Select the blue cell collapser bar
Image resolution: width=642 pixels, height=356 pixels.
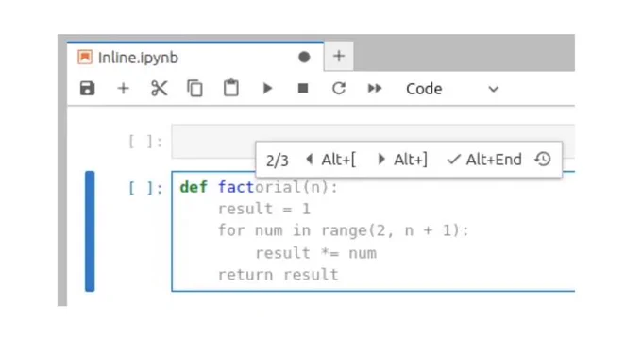click(x=90, y=231)
